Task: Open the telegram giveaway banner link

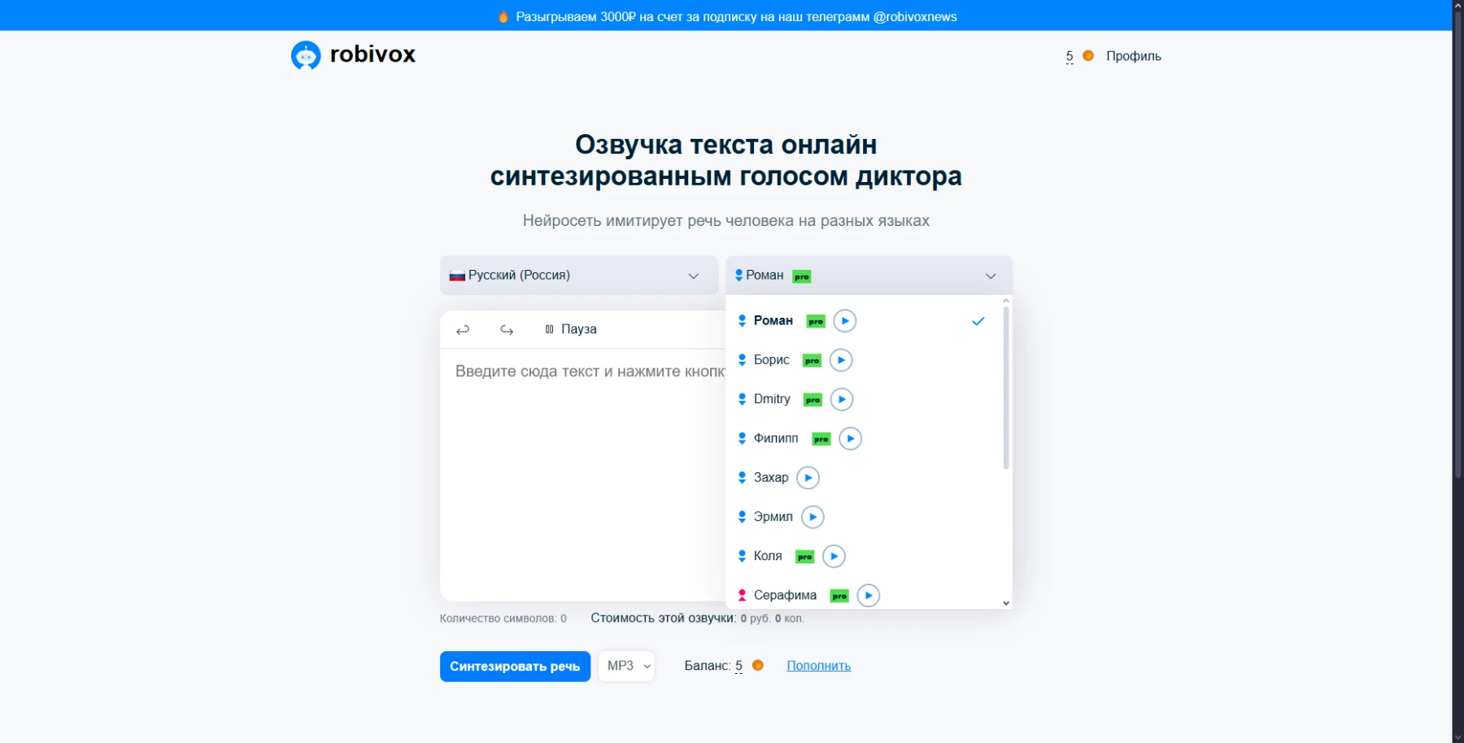Action: click(730, 15)
